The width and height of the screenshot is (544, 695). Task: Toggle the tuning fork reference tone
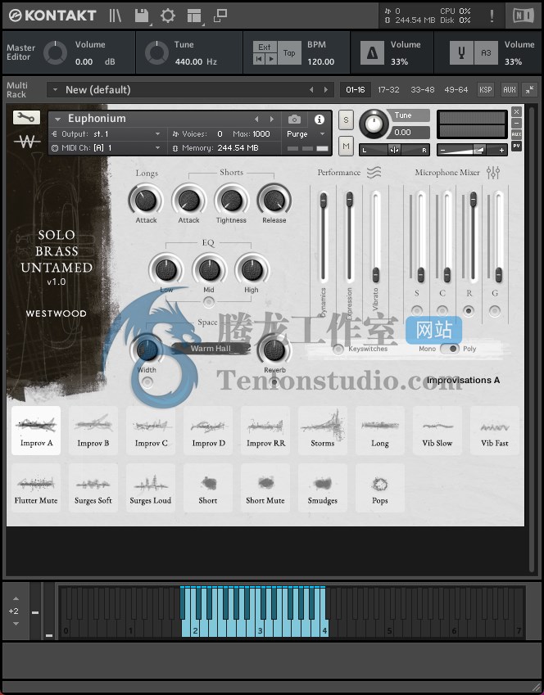(x=461, y=52)
